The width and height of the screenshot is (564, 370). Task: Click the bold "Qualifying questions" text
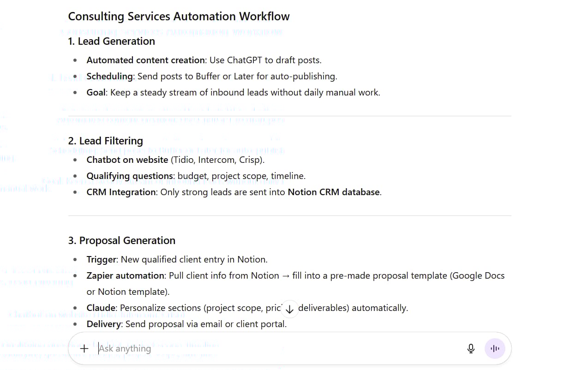click(x=129, y=176)
